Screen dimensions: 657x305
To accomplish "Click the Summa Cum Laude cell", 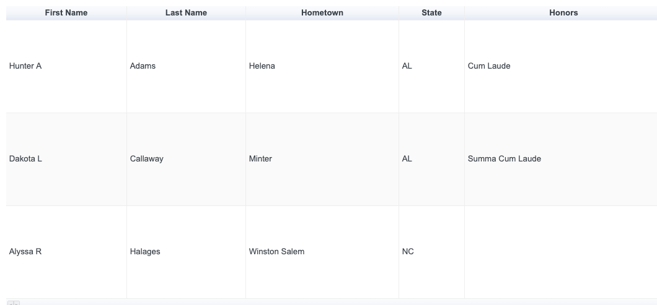I will pyautogui.click(x=504, y=159).
